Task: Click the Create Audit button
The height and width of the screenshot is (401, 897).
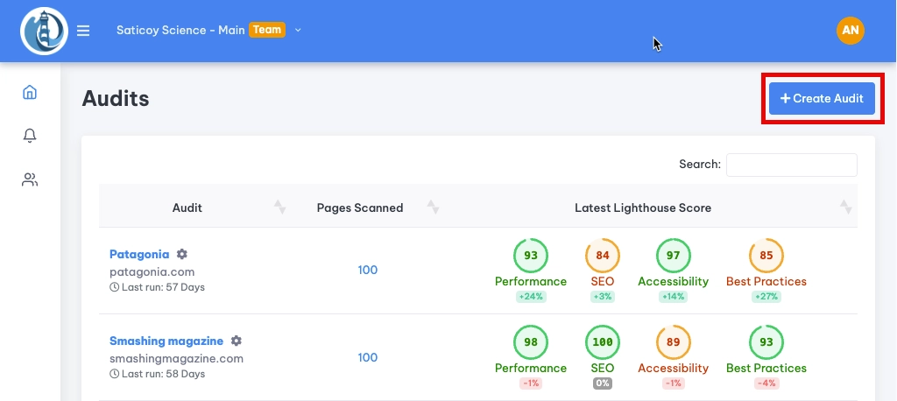Action: pyautogui.click(x=822, y=98)
